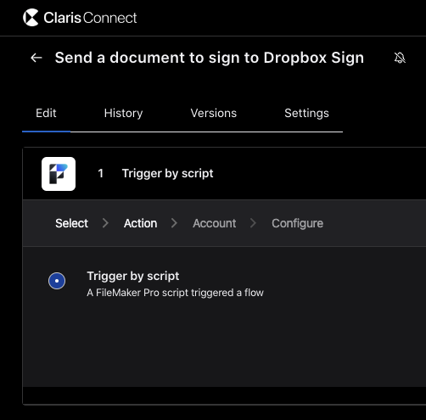Jump to the Account breadcrumb step
The width and height of the screenshot is (426, 420).
point(215,223)
